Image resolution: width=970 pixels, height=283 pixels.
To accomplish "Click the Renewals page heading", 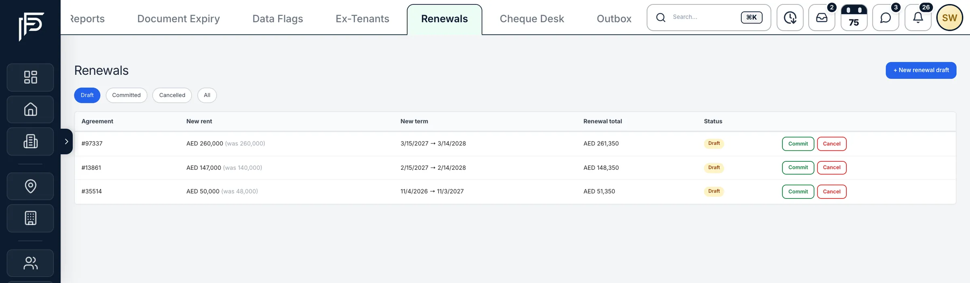I will click(101, 70).
